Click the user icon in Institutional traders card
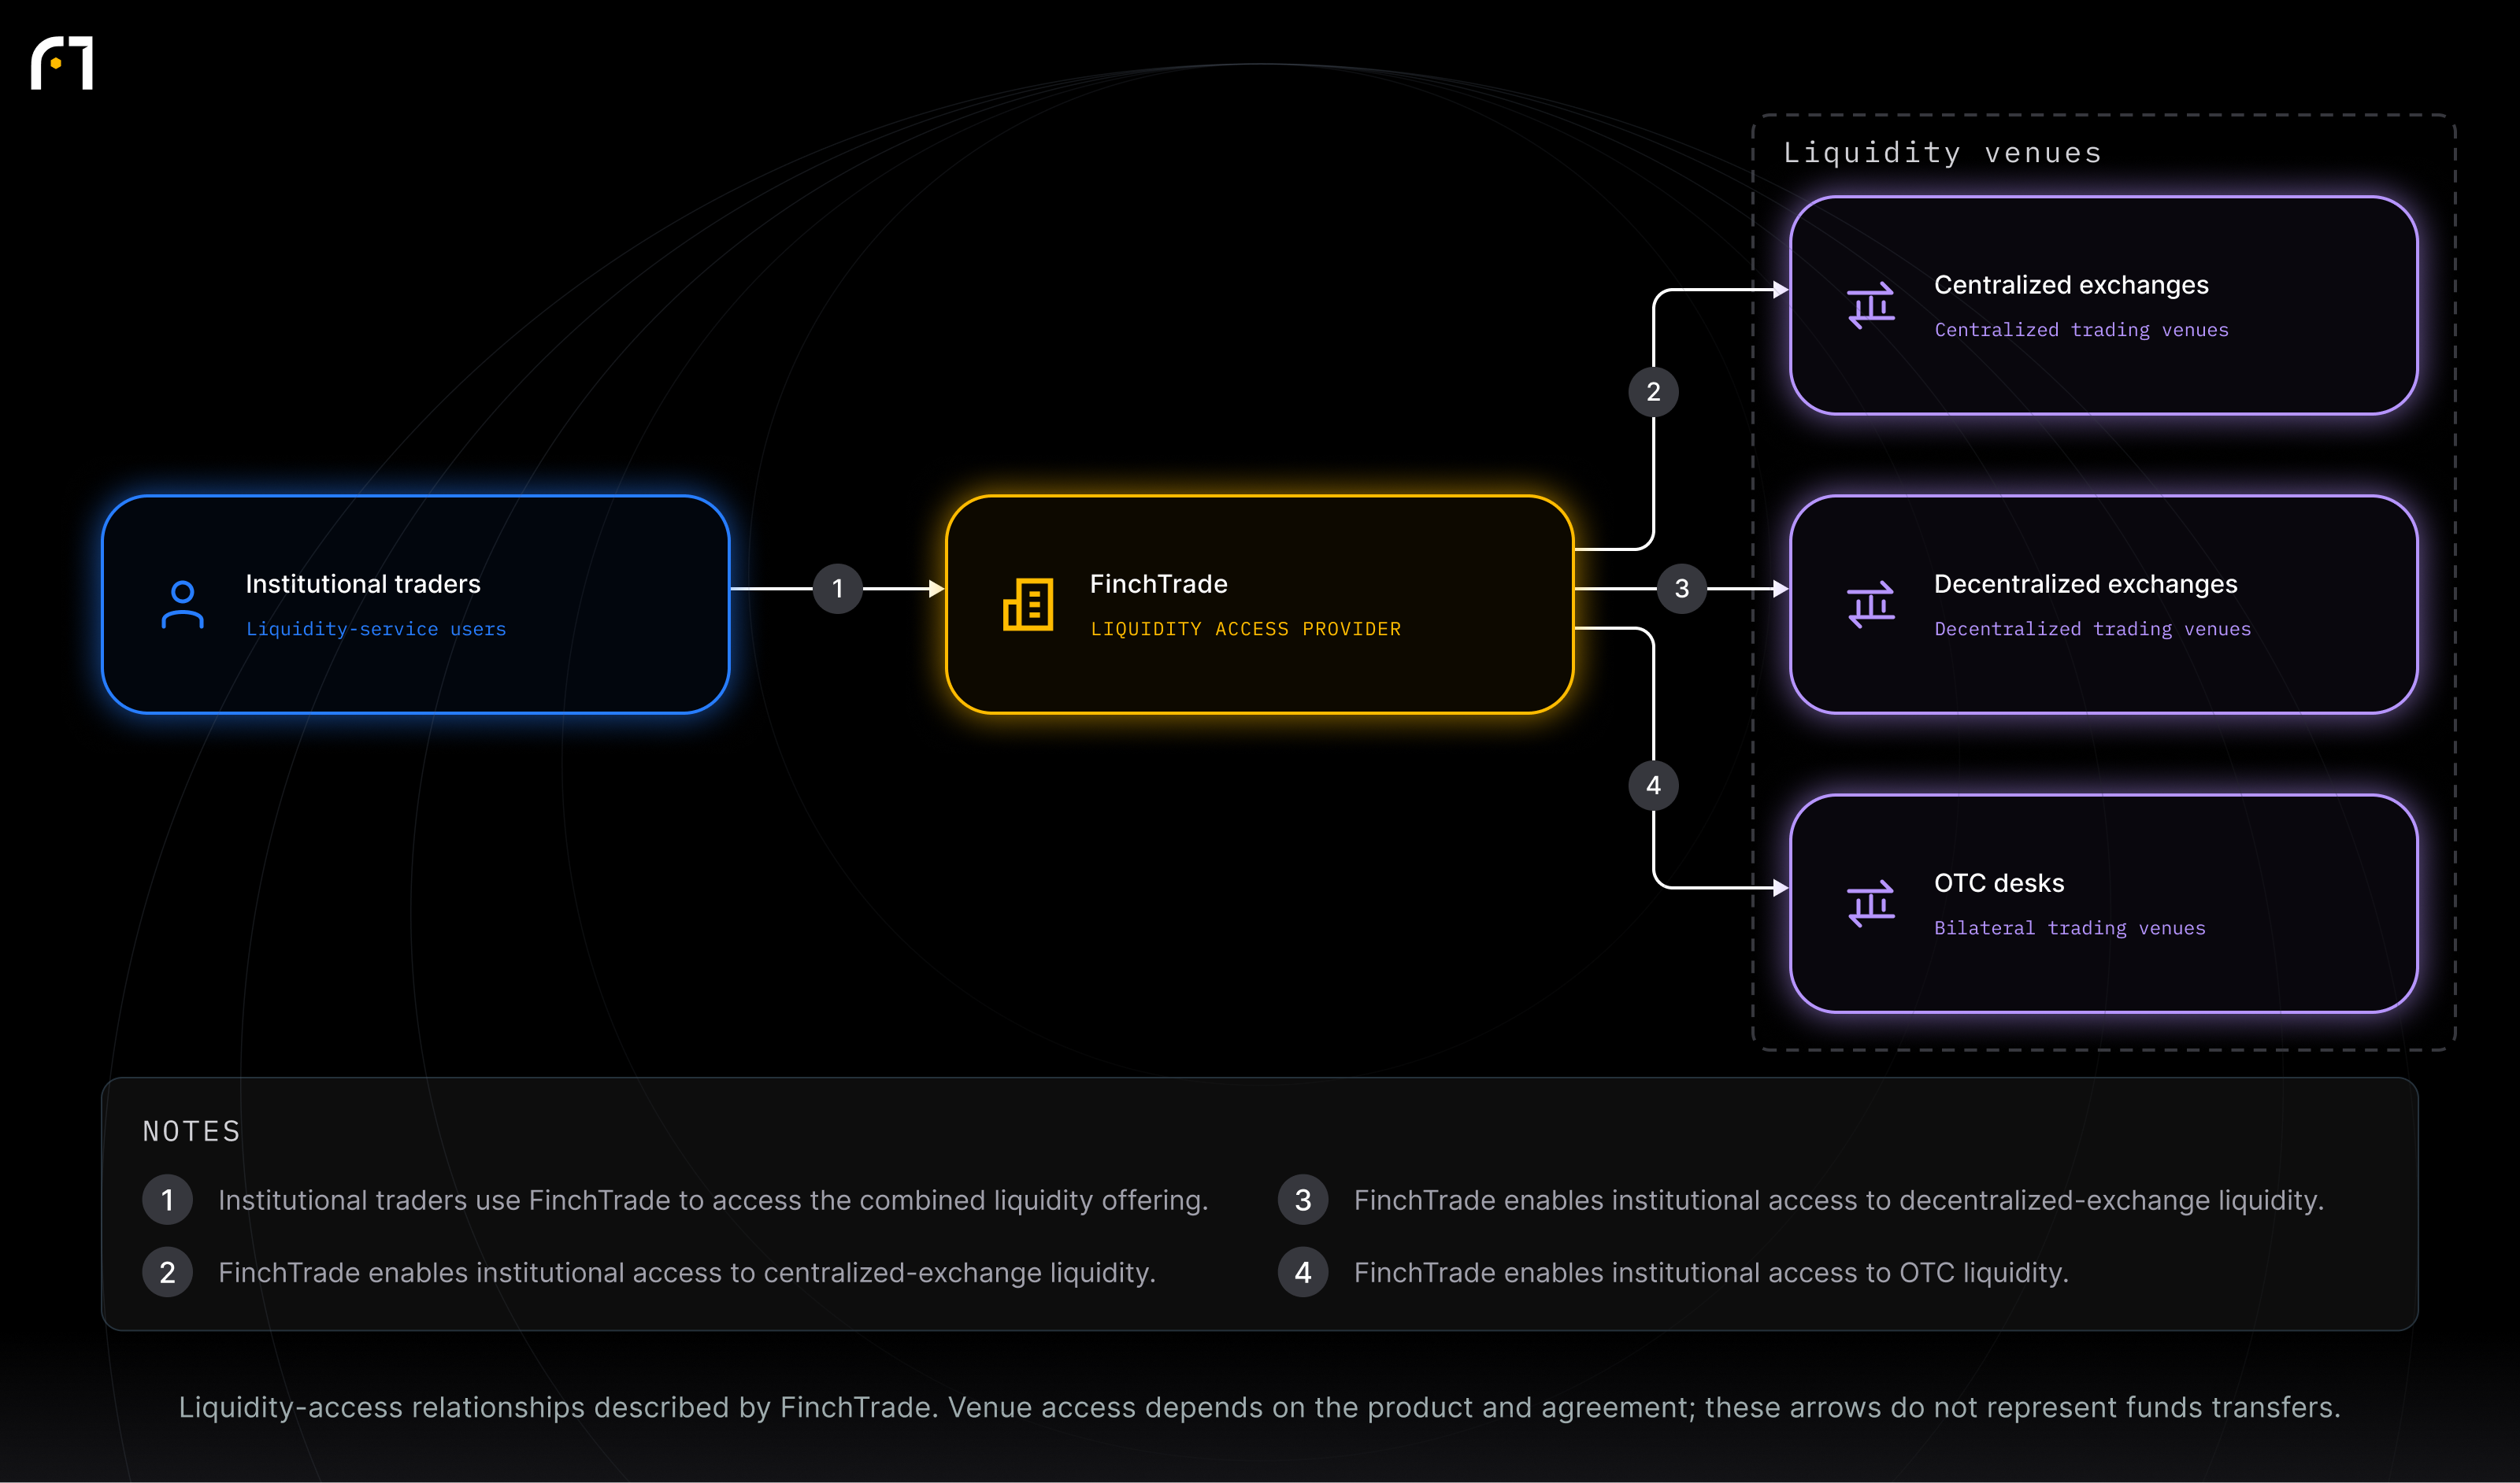Viewport: 2520px width, 1483px height. 182,605
